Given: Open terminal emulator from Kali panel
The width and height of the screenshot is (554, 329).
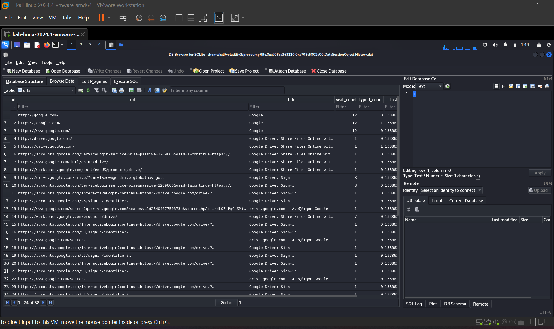Looking at the screenshot, I should click(55, 45).
